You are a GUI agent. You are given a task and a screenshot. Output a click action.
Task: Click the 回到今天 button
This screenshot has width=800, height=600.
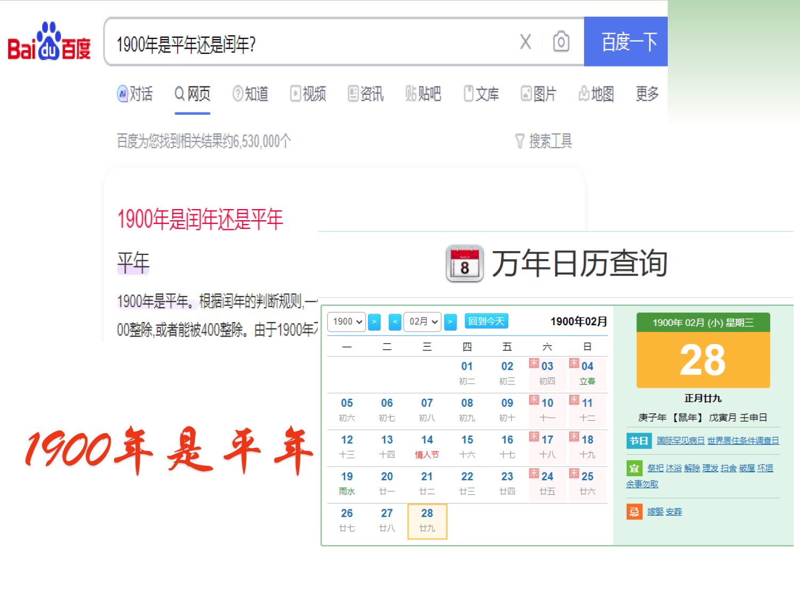(x=486, y=321)
